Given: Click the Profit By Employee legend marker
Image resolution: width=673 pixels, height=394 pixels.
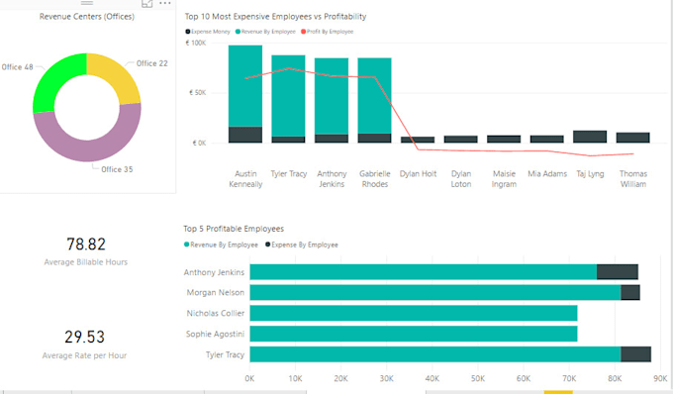Looking at the screenshot, I should (x=304, y=32).
